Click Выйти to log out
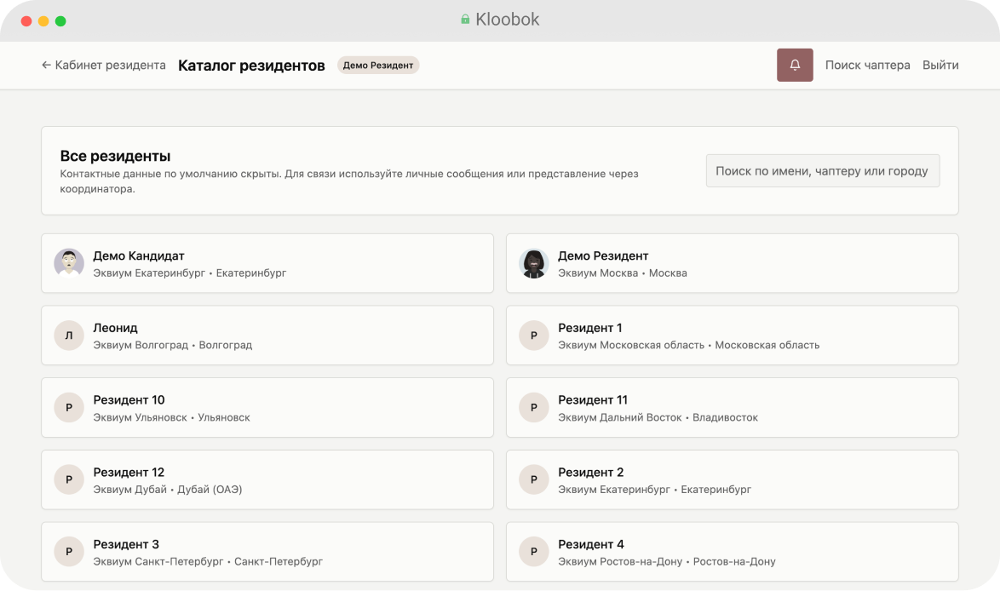1000x591 pixels. click(x=940, y=65)
